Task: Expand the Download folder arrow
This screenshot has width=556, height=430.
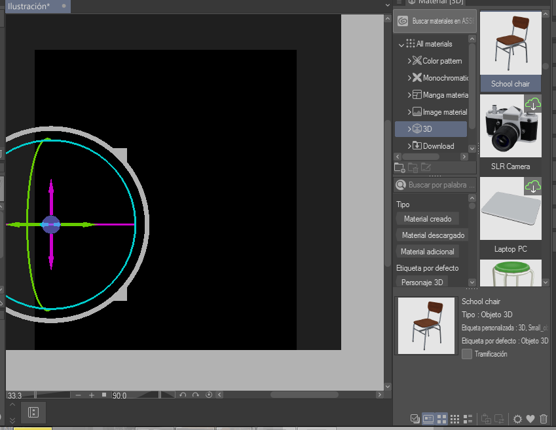Action: click(x=409, y=146)
